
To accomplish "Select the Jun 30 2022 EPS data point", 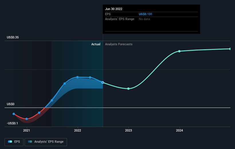I will (103, 83).
